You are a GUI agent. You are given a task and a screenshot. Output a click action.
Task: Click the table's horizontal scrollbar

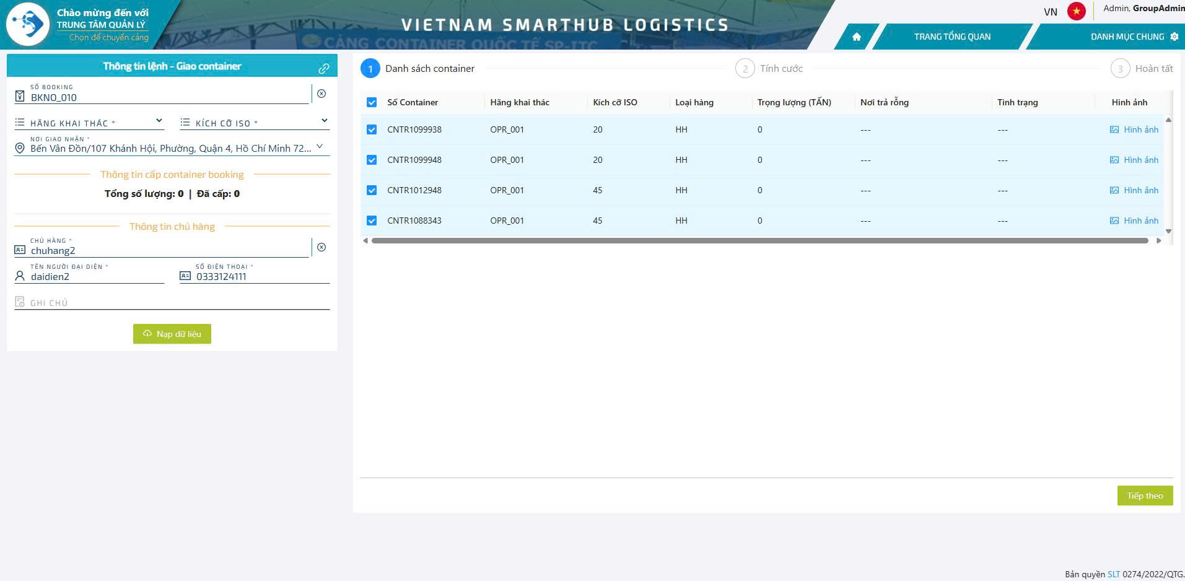point(759,240)
